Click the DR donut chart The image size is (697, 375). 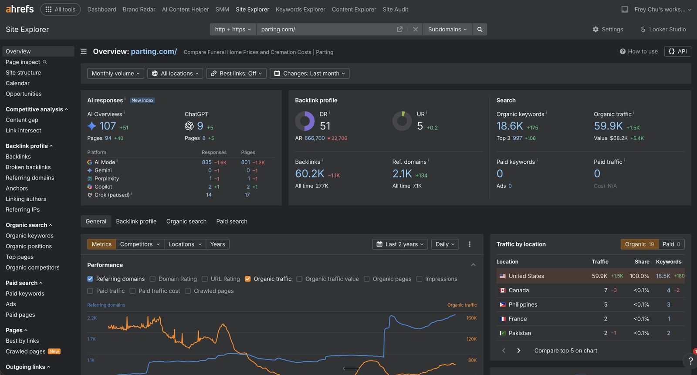click(305, 121)
